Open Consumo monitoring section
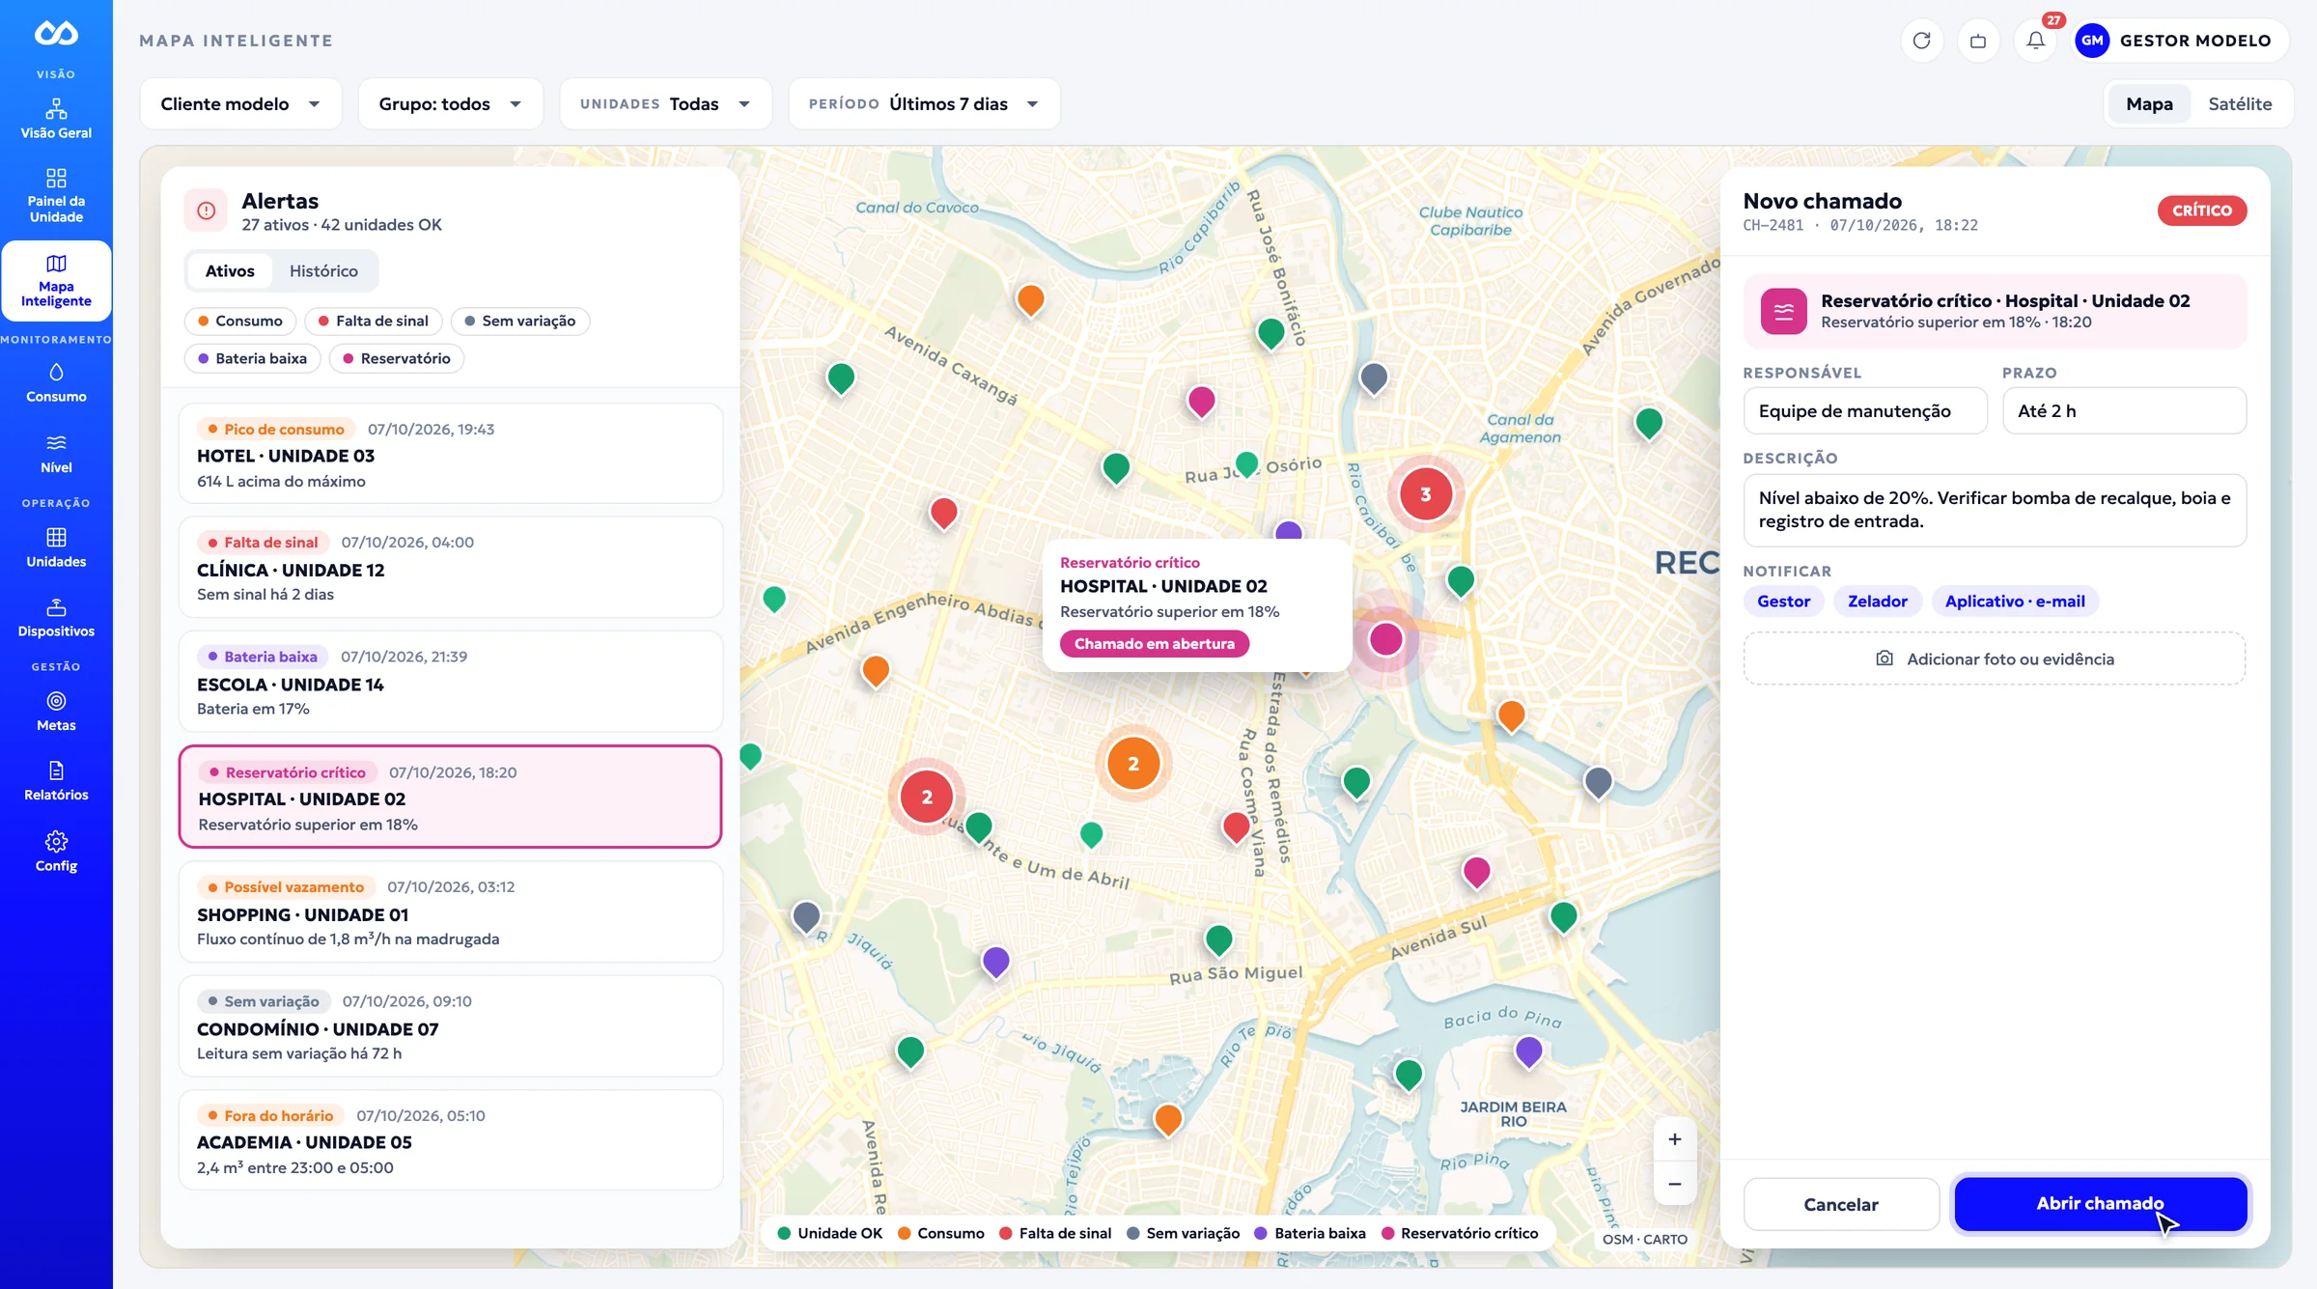2317x1289 pixels. click(x=56, y=383)
